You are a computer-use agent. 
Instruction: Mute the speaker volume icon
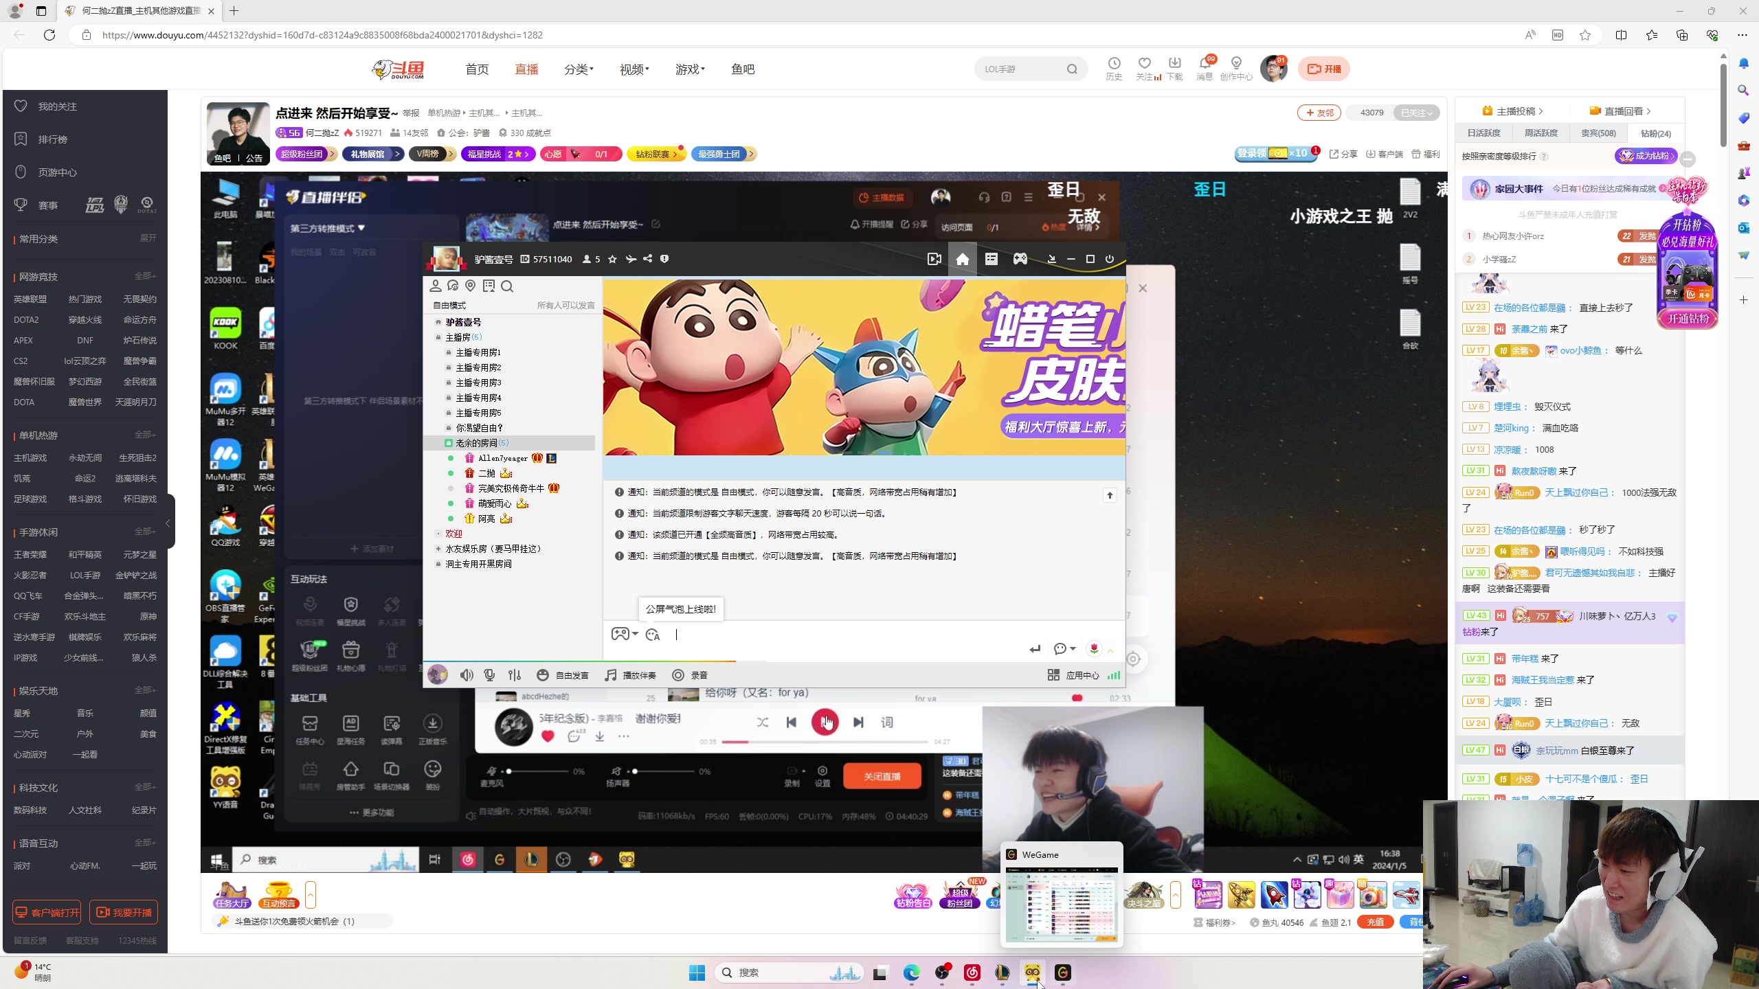466,674
